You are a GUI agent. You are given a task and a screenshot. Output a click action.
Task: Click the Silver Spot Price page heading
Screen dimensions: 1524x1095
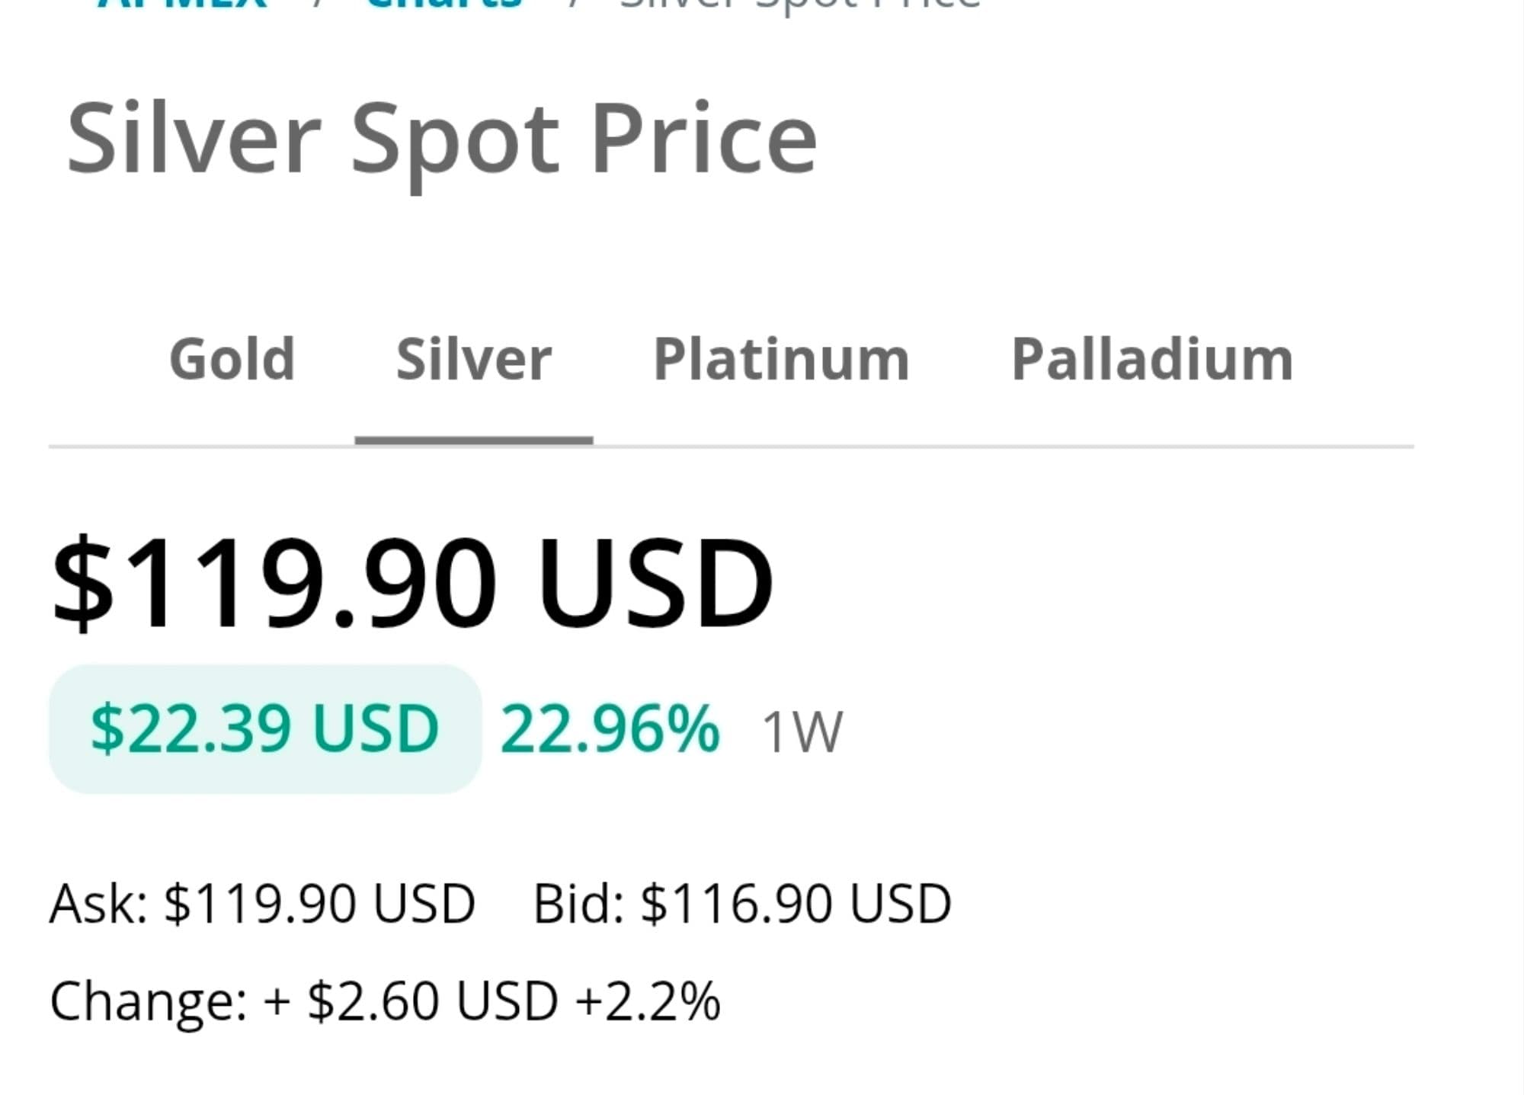pos(442,139)
